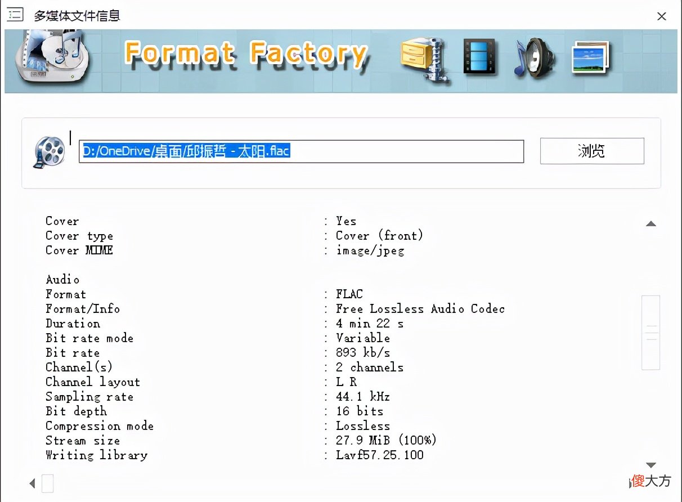
Task: Click 'Free Lossless Audio Codec' text
Action: click(x=420, y=309)
